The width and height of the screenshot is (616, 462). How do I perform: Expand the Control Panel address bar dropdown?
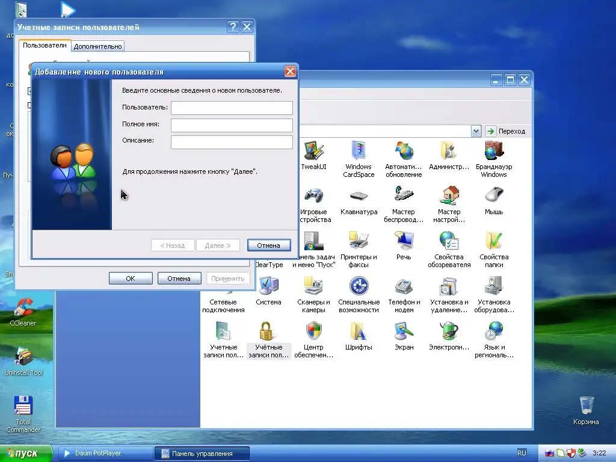tap(476, 131)
